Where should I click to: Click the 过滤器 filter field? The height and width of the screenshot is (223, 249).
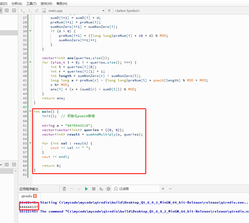click(x=136, y=189)
